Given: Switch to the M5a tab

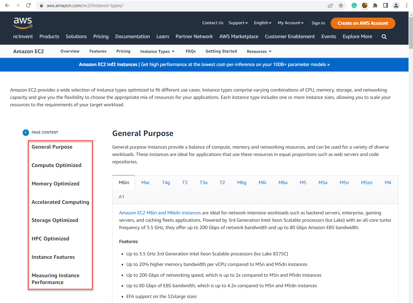Looking at the screenshot, I should pyautogui.click(x=323, y=183).
